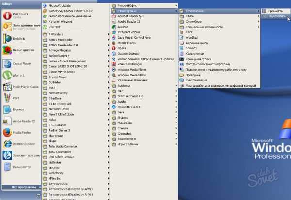This screenshot has height=200, width=291.
Task: Open Canon LASER SHOT LBP-1120 folder
Action: [x=75, y=66]
